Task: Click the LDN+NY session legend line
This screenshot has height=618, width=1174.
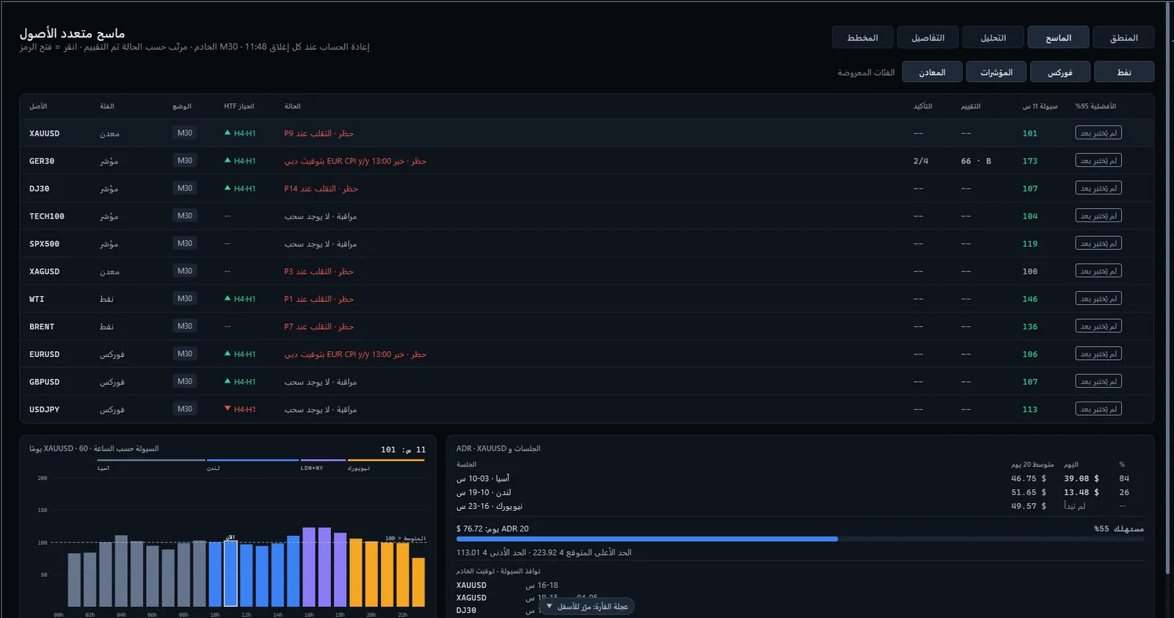Action: coord(323,460)
